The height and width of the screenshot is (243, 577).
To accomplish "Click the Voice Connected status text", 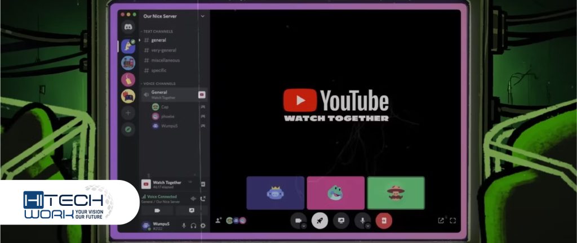I will click(162, 197).
